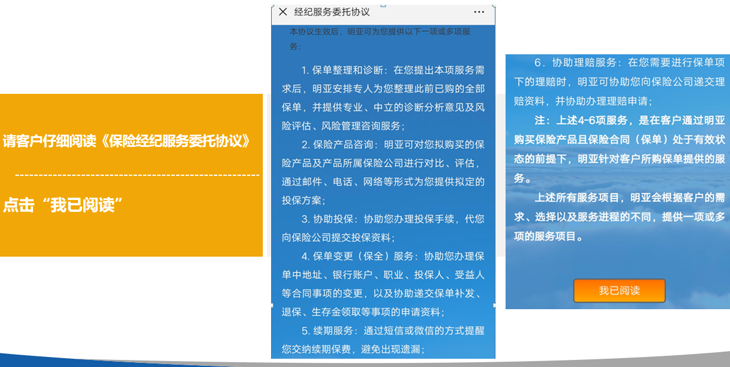The height and width of the screenshot is (367, 730).
Task: Open the three-dot more options menu
Action: pyautogui.click(x=479, y=12)
